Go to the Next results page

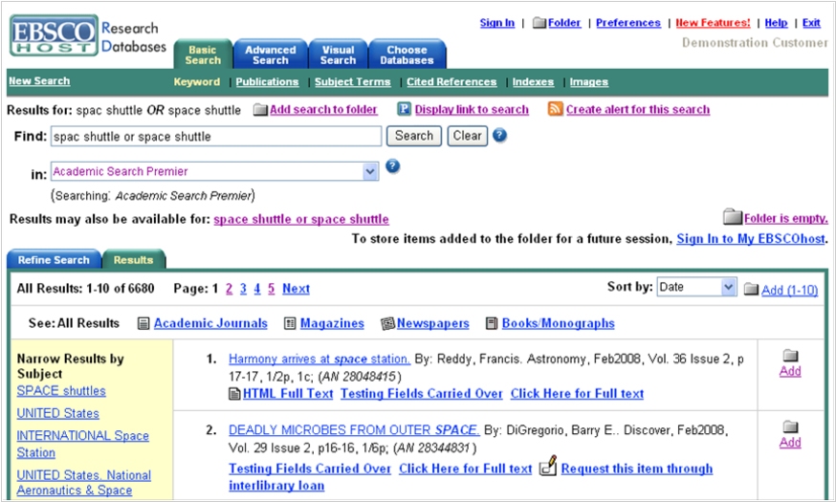point(296,289)
